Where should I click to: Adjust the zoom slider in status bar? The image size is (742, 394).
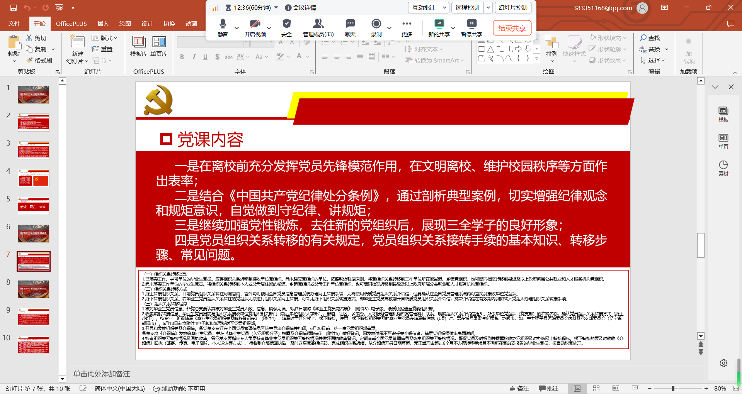(673, 388)
